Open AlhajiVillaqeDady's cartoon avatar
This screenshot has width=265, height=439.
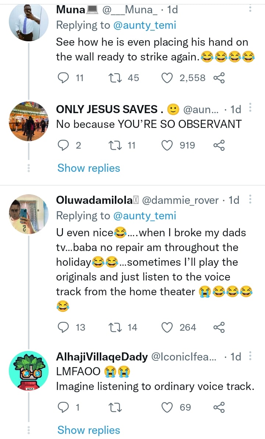point(28,370)
